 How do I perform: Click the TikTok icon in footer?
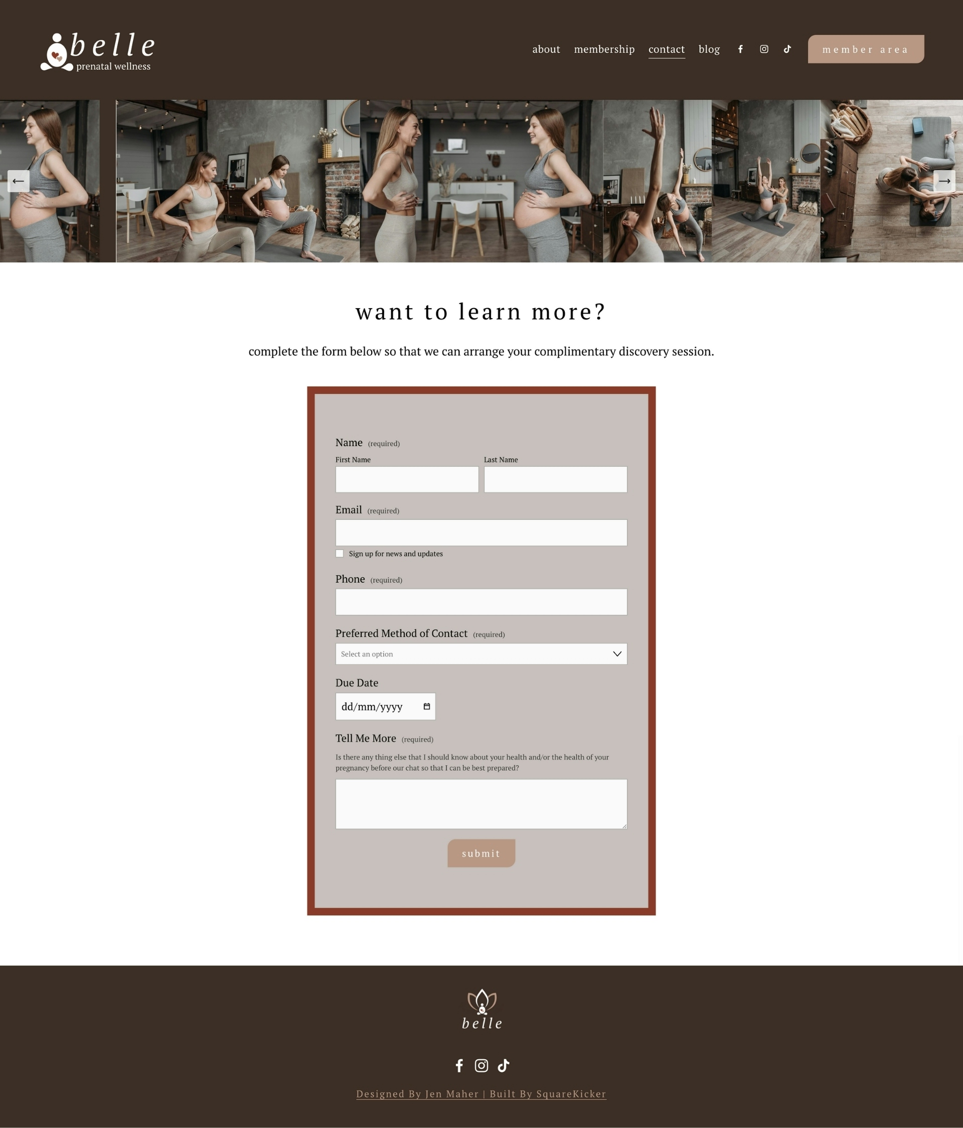(503, 1065)
